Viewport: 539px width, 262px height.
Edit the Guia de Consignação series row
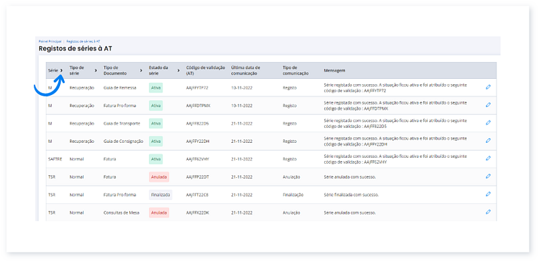tap(488, 141)
